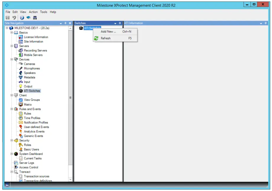Click the Site Information icon
Image resolution: width=272 pixels, height=191 pixels.
pyautogui.click(x=21, y=41)
